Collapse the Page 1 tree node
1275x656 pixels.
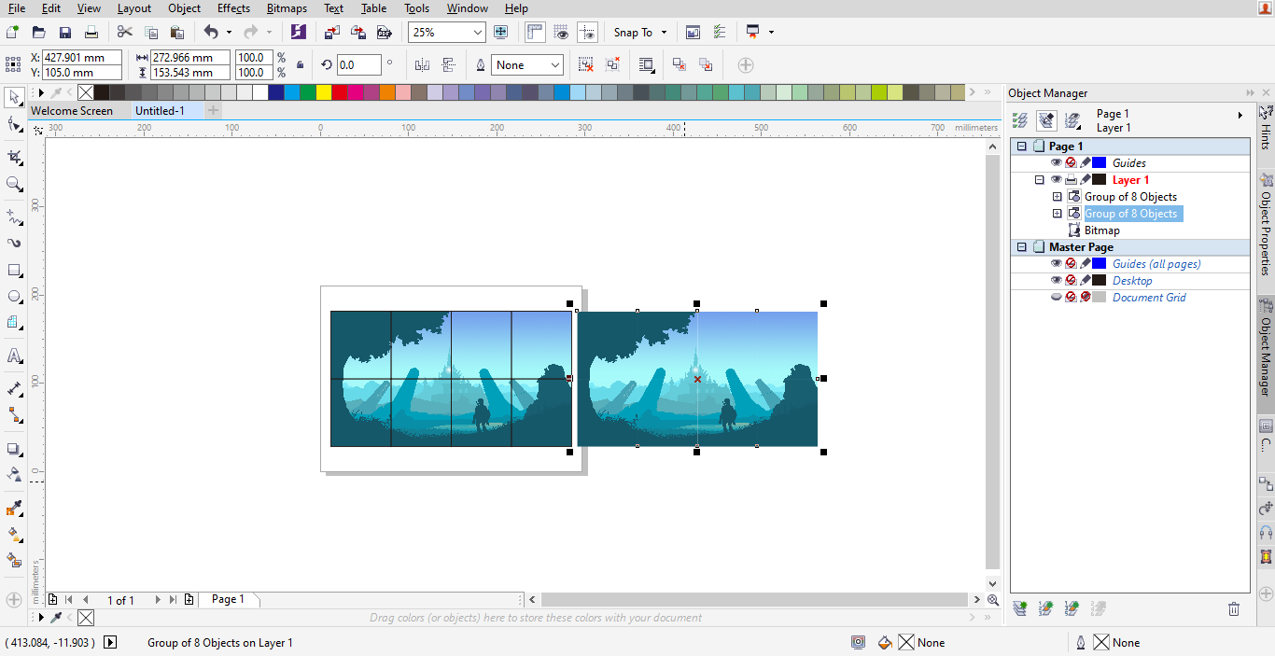[1021, 147]
